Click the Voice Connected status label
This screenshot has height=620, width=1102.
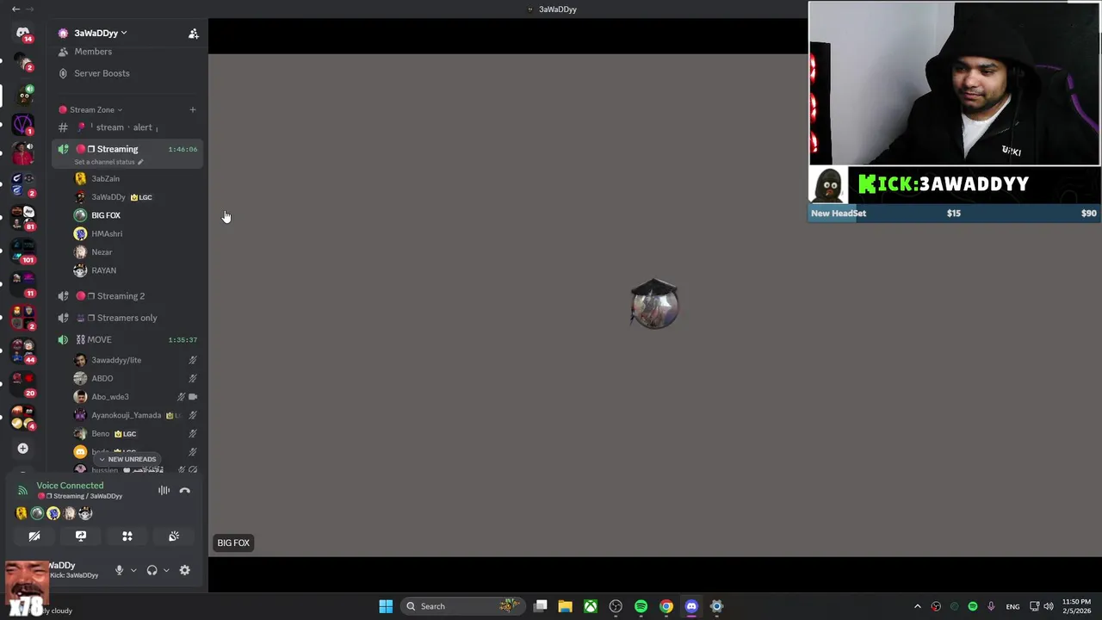(x=70, y=486)
